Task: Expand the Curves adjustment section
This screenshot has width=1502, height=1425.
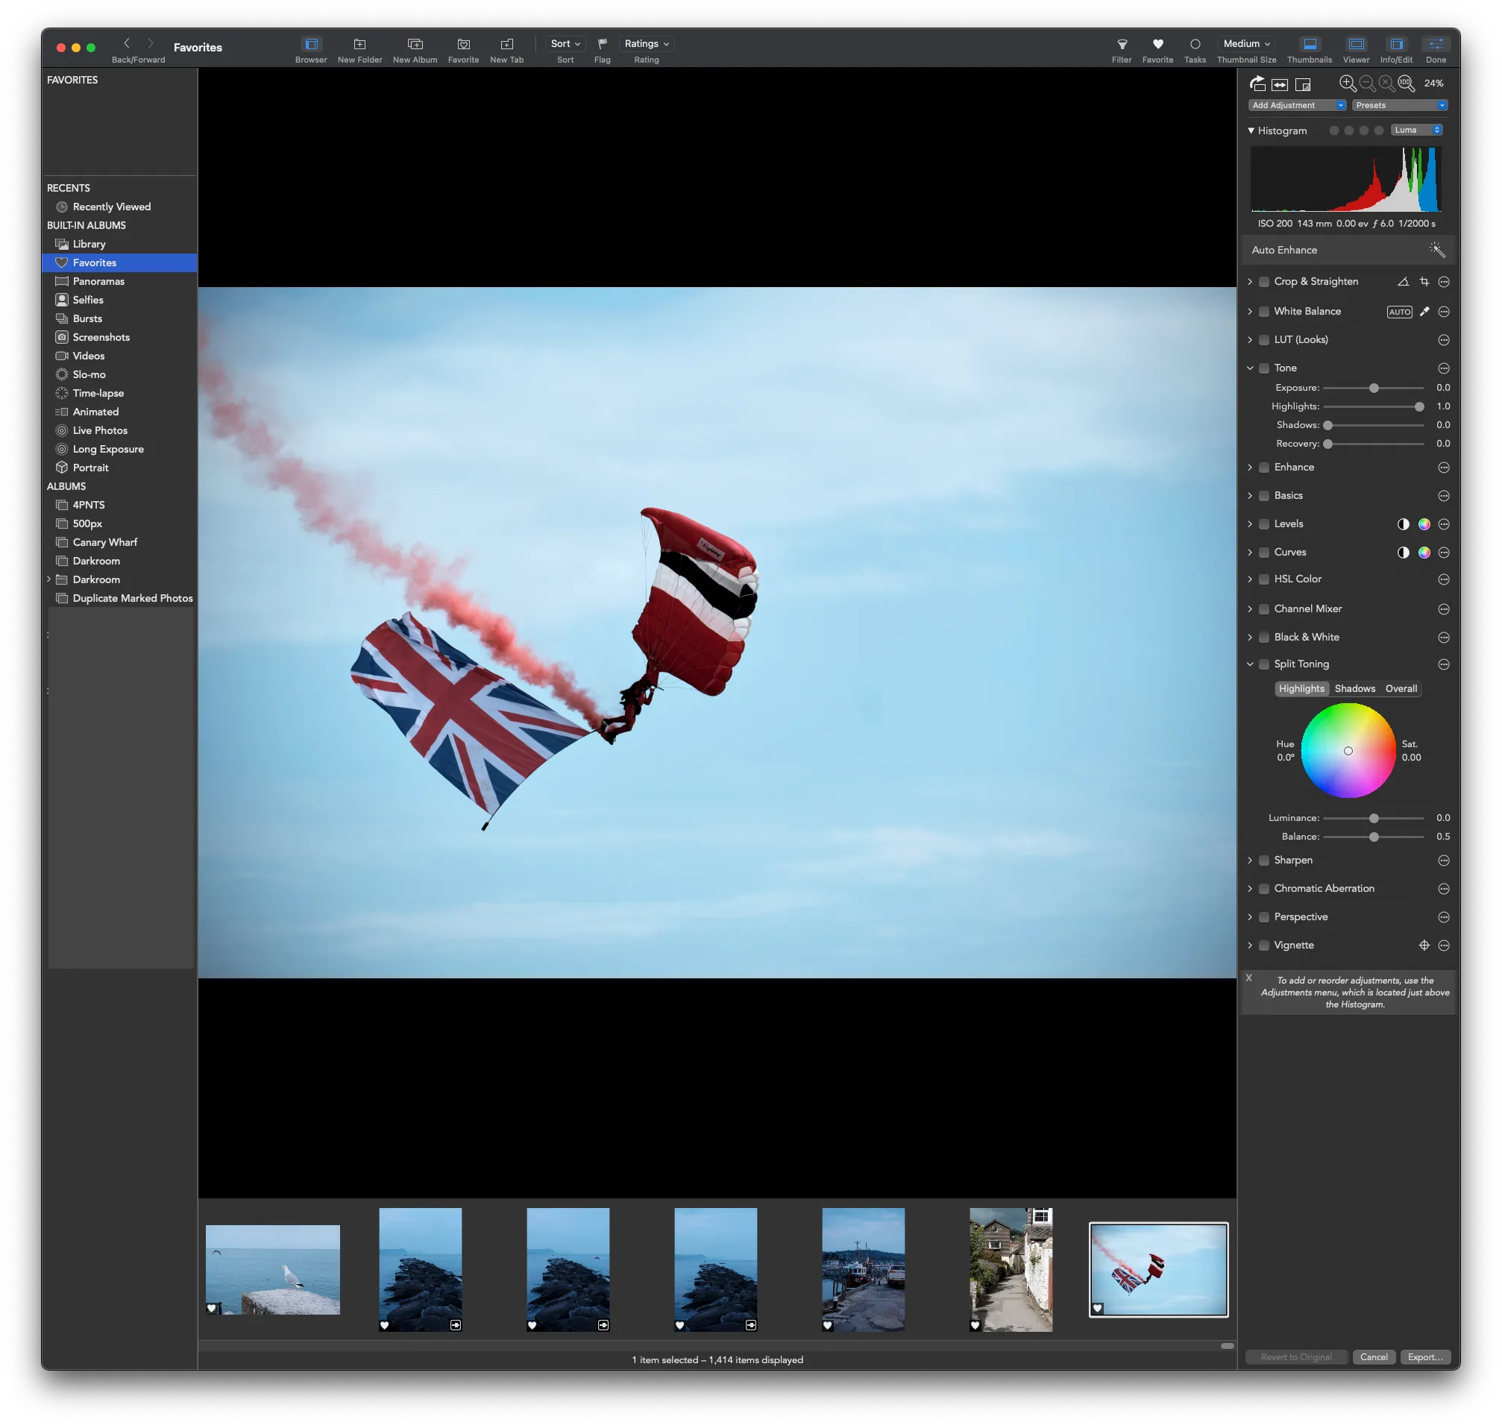Action: (x=1250, y=553)
